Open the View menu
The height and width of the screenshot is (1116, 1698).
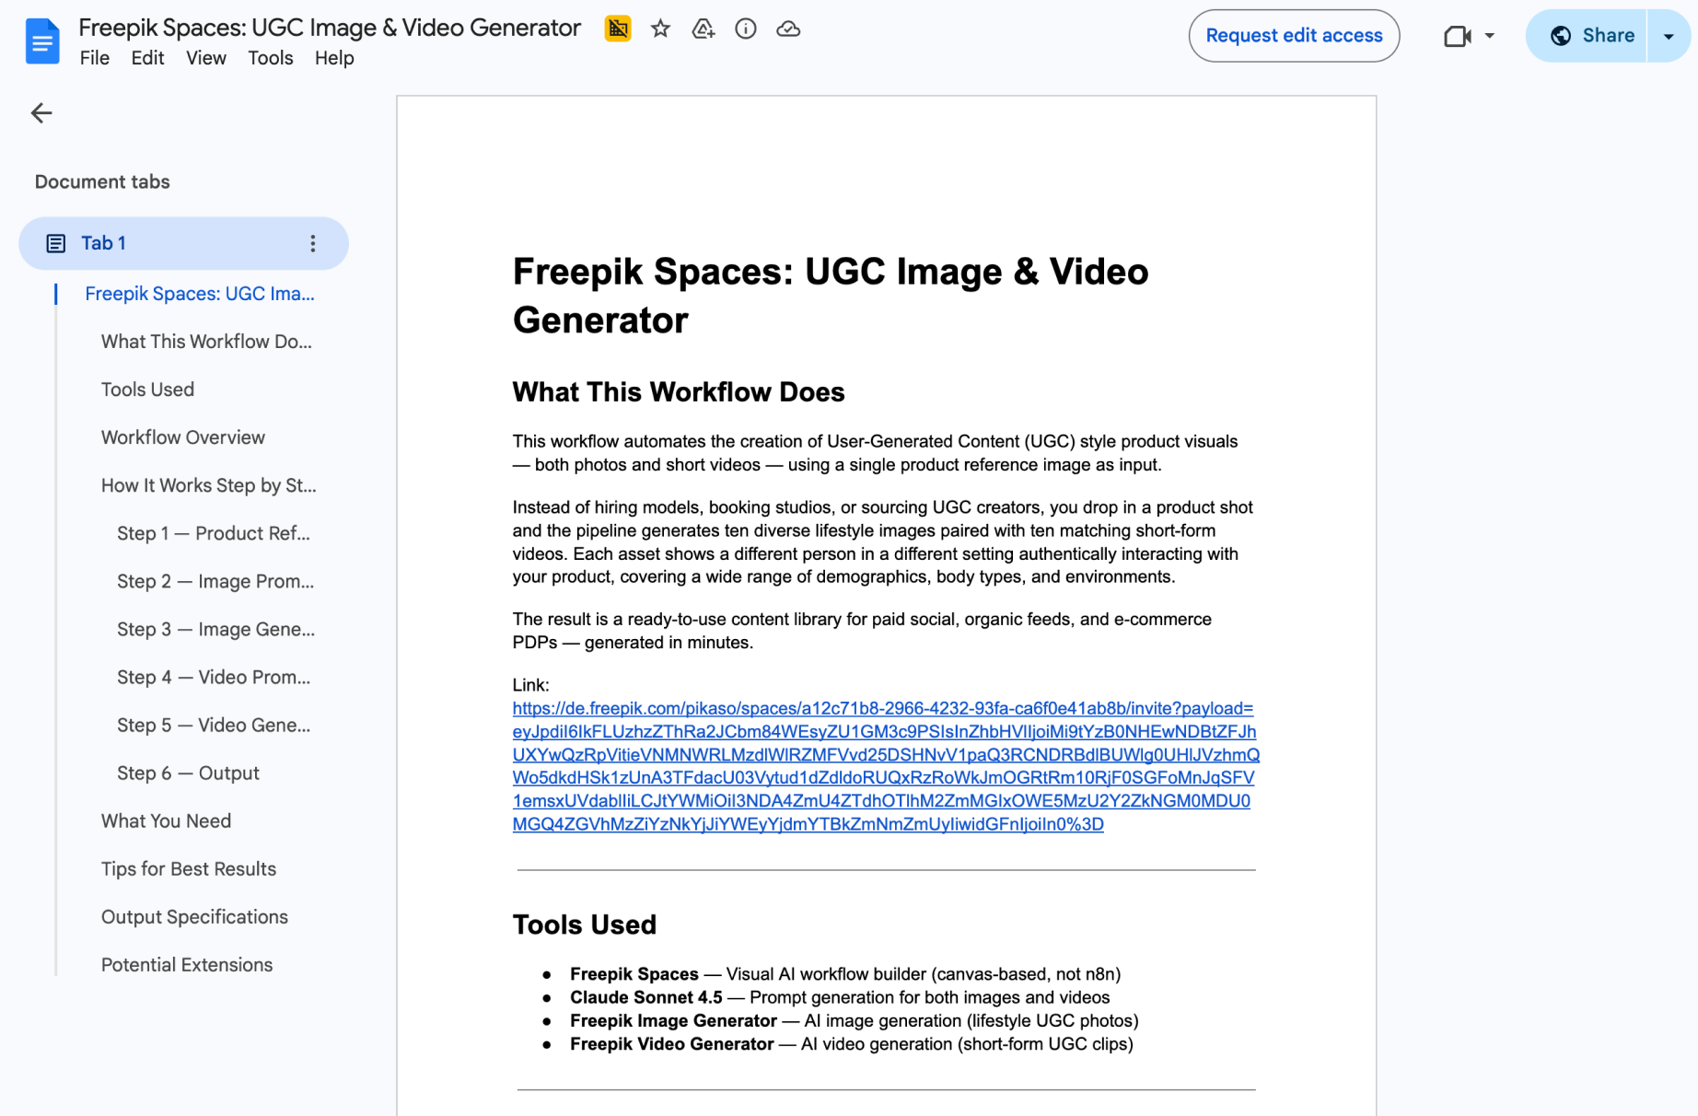coord(205,58)
